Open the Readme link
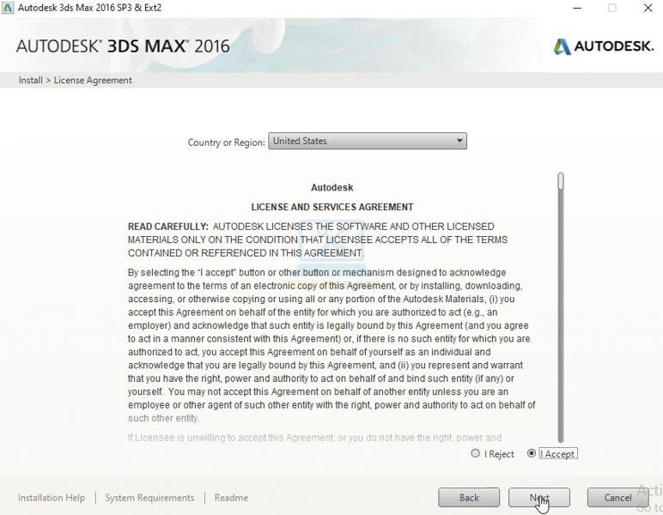The image size is (663, 515). pos(231,498)
